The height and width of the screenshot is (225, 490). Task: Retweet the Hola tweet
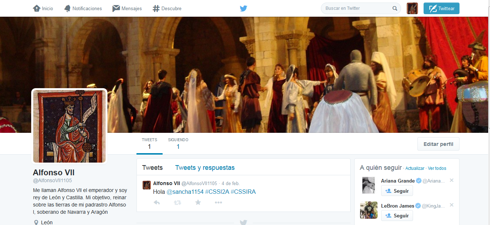[177, 202]
